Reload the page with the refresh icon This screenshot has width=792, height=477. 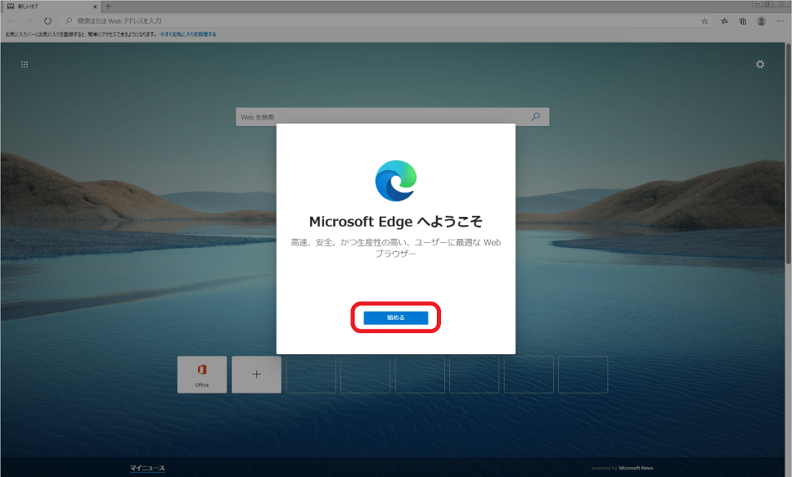click(47, 21)
